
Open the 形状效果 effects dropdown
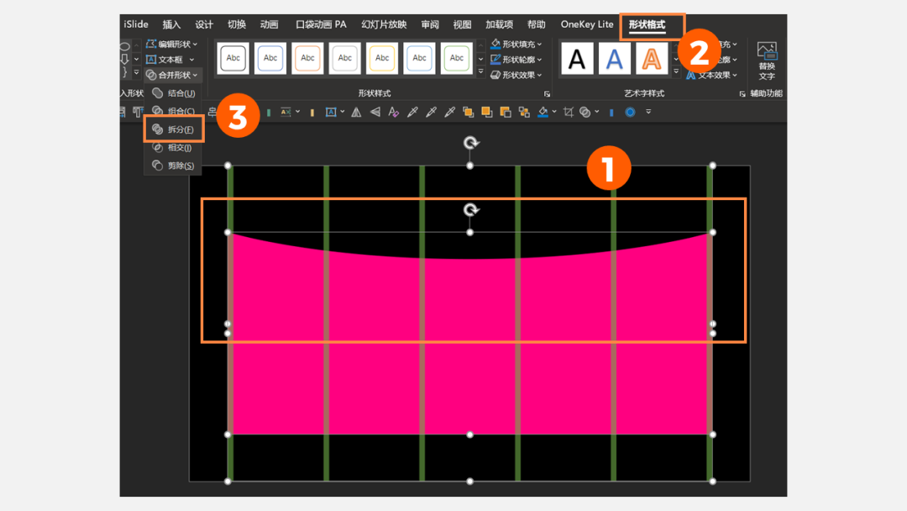click(516, 75)
